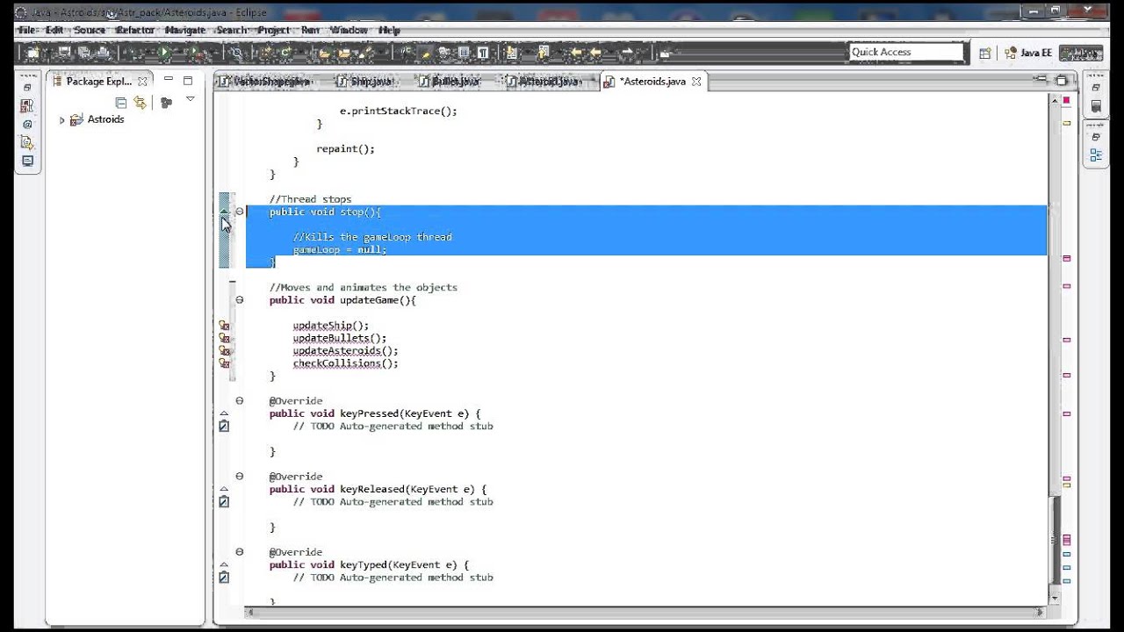Click the left-trim Restore view icon

27,88
